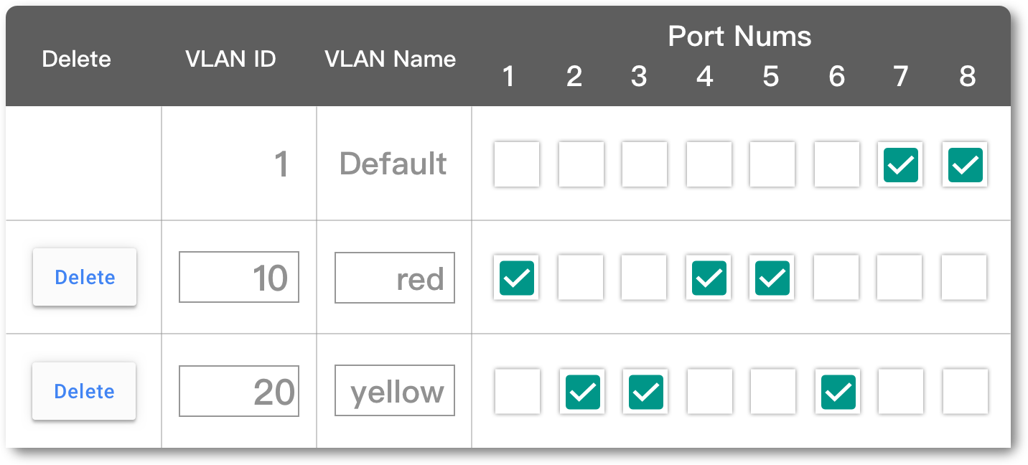Uncheck port 4 on the red VLAN

pos(708,278)
